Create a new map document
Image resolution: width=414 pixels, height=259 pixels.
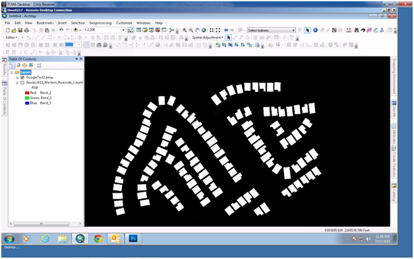click(8, 30)
